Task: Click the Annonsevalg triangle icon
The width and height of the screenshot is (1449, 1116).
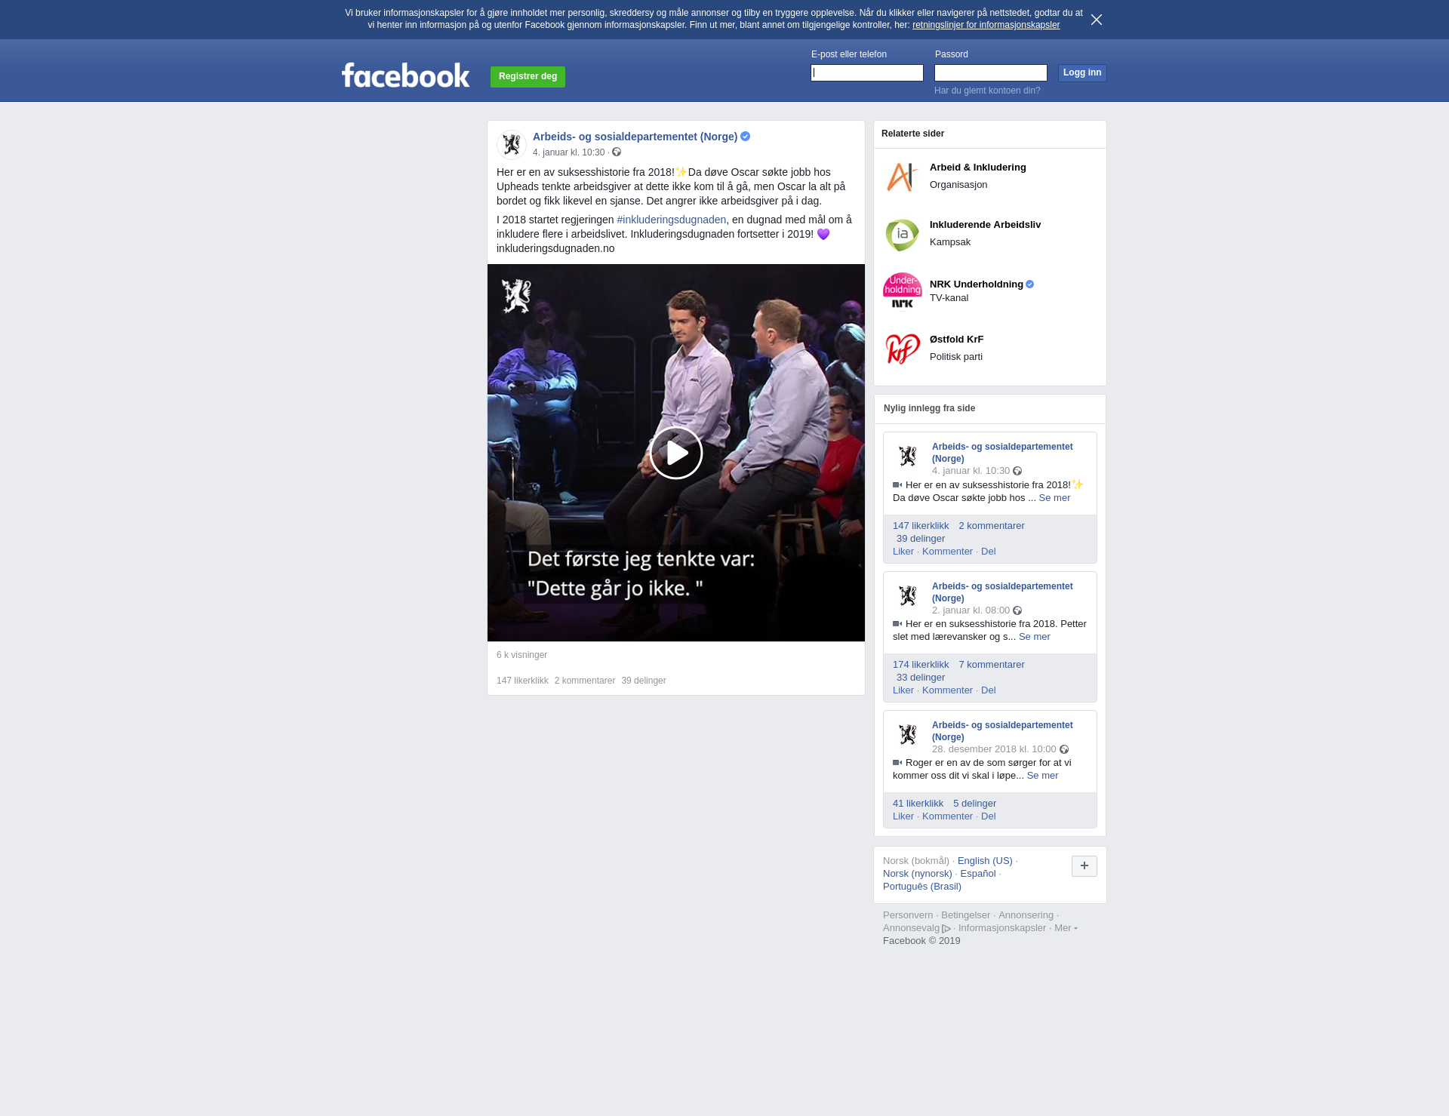Action: [x=946, y=929]
